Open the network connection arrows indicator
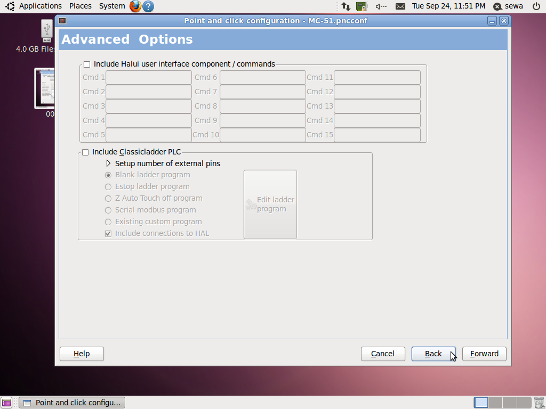This screenshot has width=546, height=409. [x=346, y=6]
